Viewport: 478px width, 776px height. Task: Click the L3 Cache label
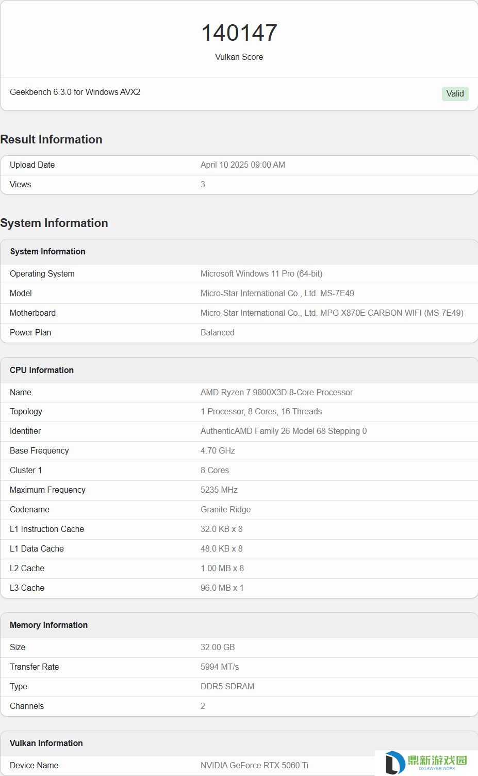[x=27, y=588]
